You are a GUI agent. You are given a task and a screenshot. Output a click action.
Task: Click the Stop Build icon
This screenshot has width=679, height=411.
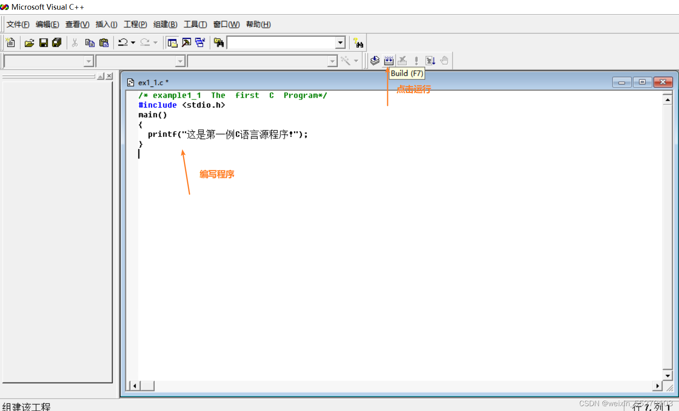[x=403, y=61]
